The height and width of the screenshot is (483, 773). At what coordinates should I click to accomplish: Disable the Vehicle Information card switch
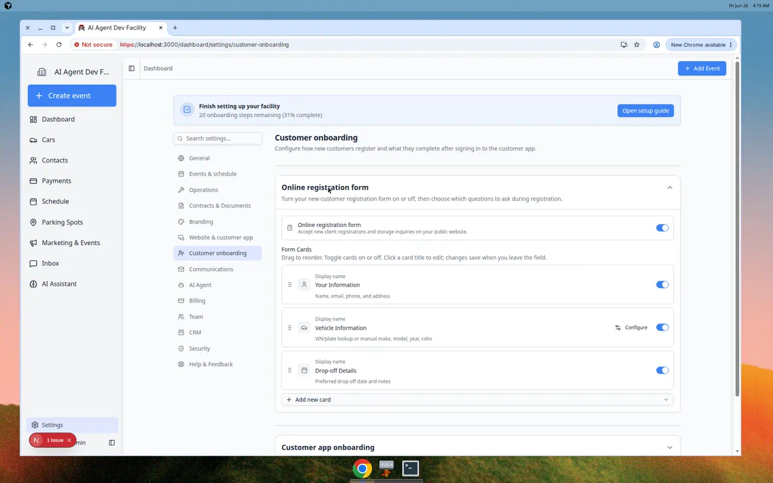(662, 327)
